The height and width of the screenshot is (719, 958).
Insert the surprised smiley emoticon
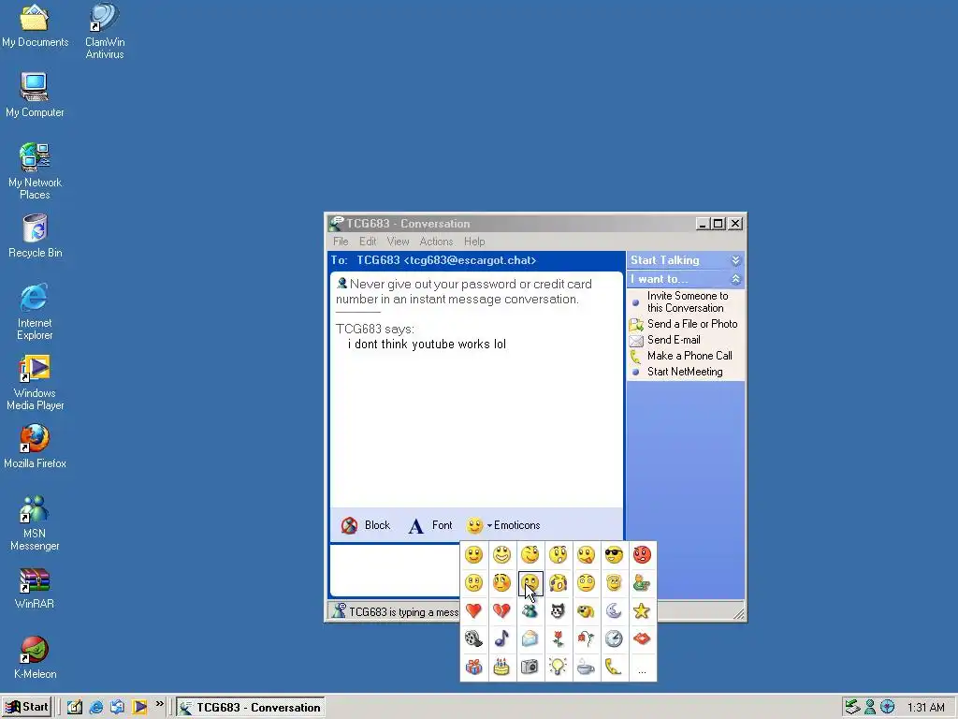coord(558,555)
